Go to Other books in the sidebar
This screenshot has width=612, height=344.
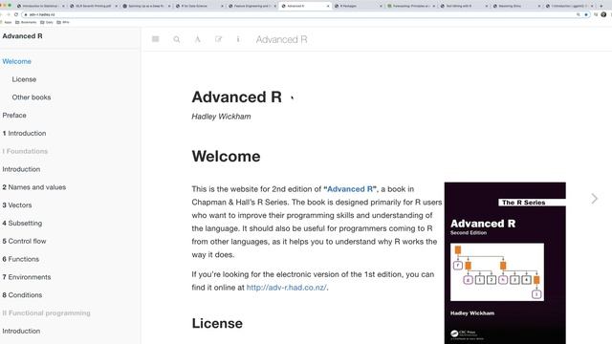tap(32, 97)
